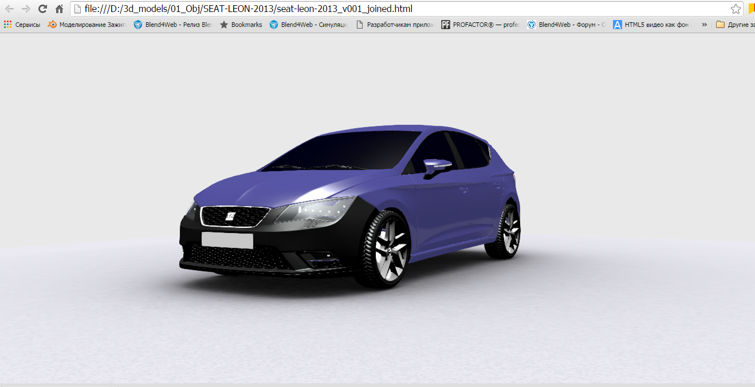The height and width of the screenshot is (387, 755).
Task: Open the Blend4Web - Симуляция bookmark
Action: pyautogui.click(x=310, y=25)
